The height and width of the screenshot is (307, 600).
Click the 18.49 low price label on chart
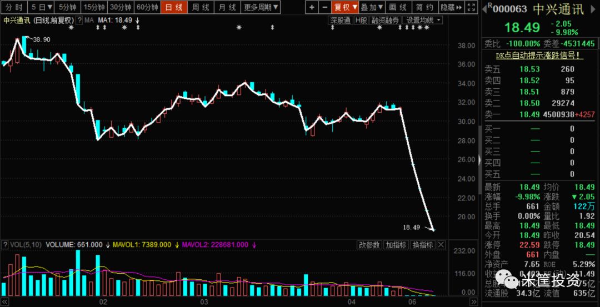(412, 227)
